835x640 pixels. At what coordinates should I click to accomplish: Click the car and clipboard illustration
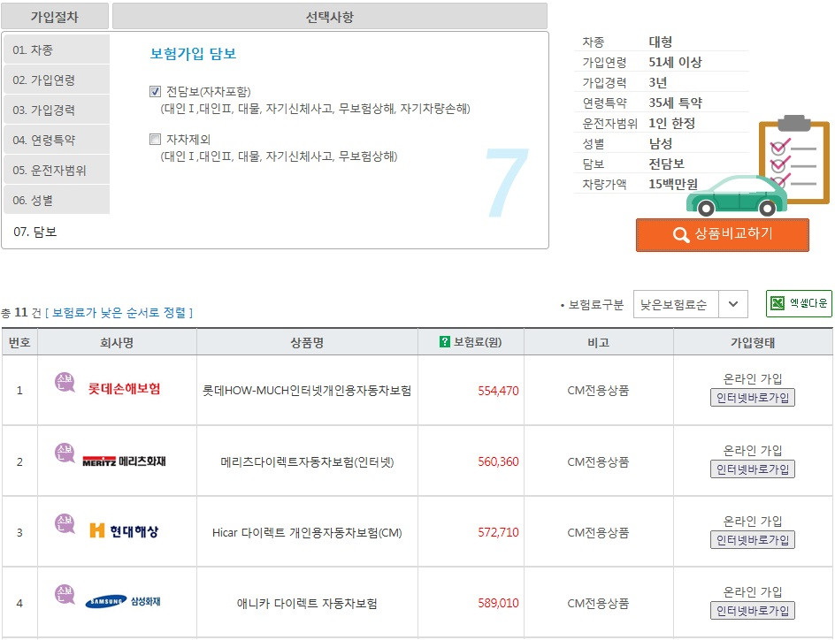[758, 166]
